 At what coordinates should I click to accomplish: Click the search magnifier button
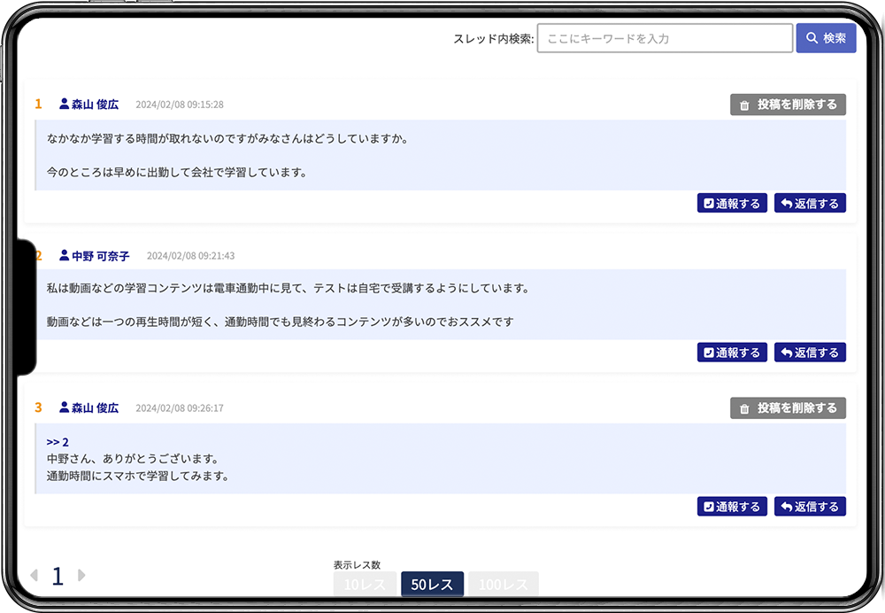coord(826,38)
